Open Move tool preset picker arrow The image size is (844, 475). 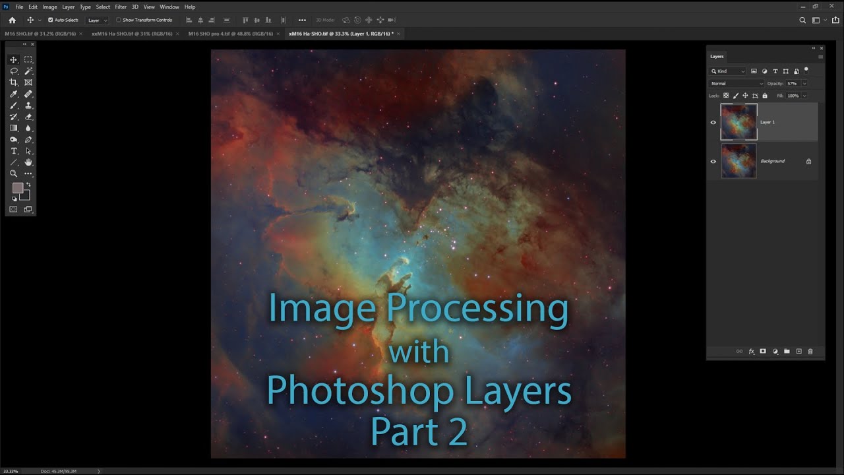click(40, 20)
